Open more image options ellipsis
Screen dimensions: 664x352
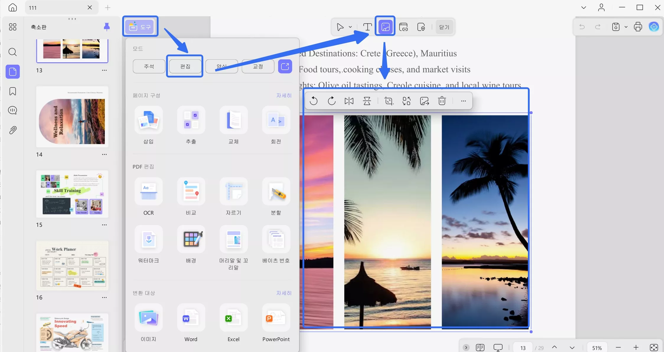coord(464,101)
